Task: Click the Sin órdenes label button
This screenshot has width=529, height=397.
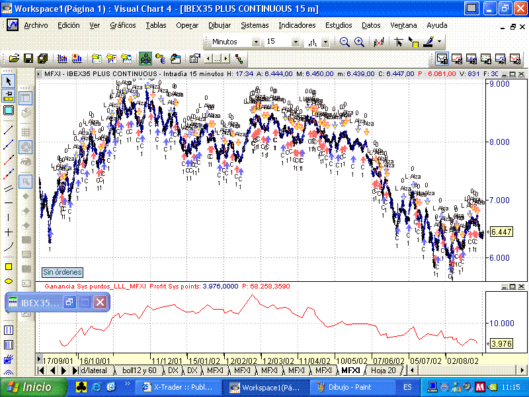Action: point(62,272)
